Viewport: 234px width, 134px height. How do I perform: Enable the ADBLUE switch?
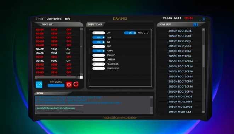(99, 55)
